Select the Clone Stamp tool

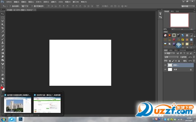[3, 42]
